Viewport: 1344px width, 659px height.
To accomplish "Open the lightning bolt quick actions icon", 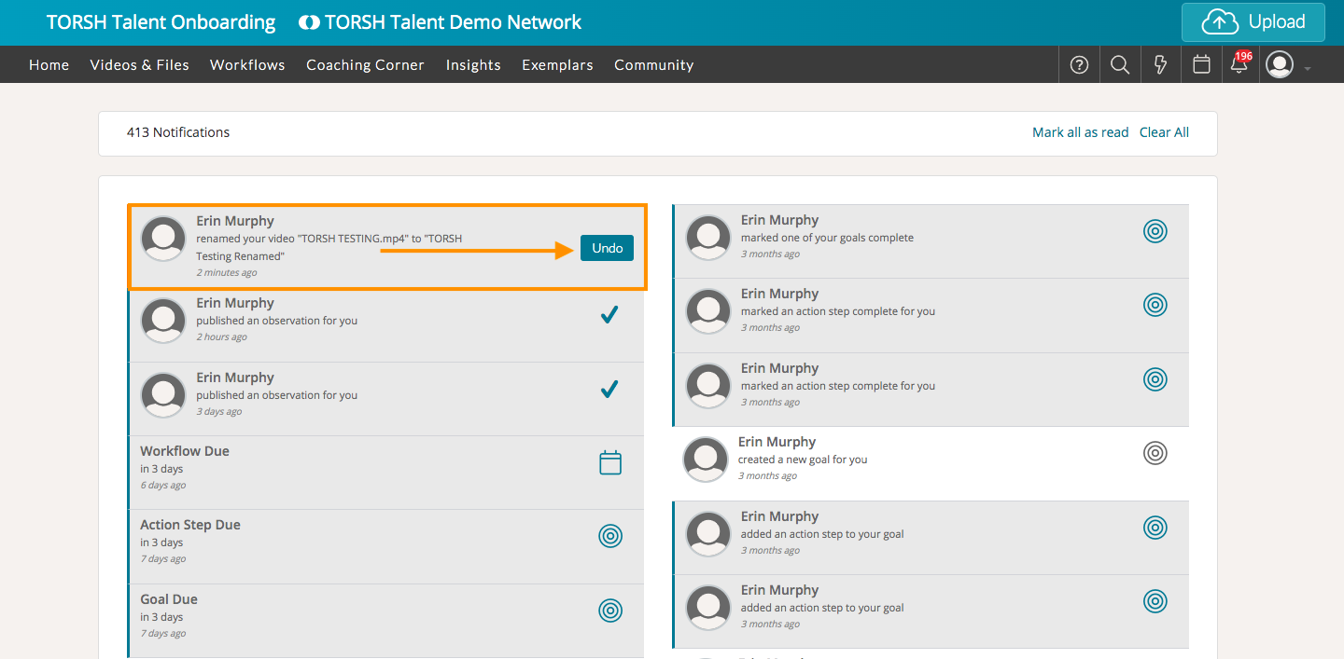I will (x=1161, y=65).
